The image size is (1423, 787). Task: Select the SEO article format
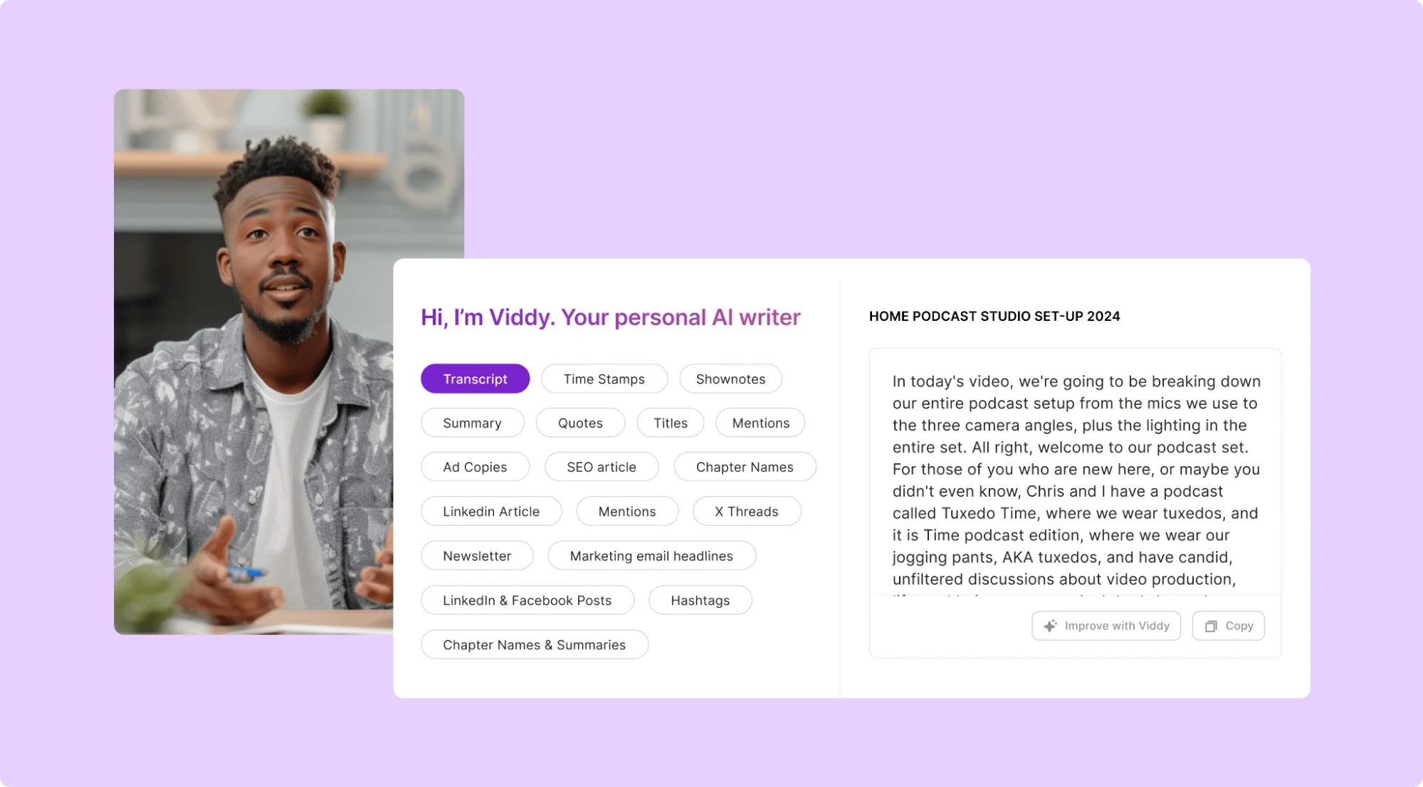[x=601, y=468]
